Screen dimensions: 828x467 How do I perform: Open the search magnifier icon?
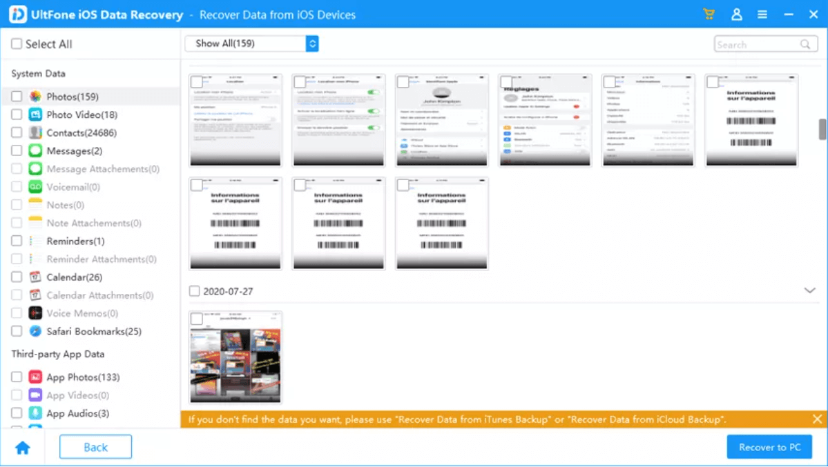[805, 43]
